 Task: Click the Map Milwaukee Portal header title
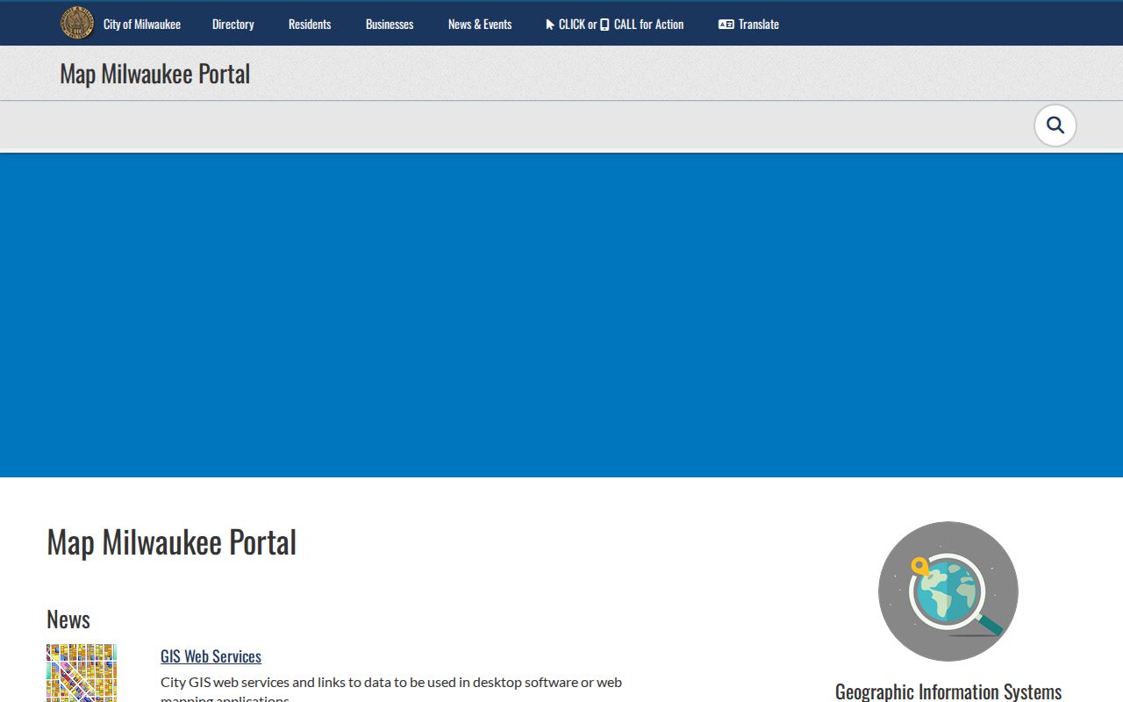[155, 74]
